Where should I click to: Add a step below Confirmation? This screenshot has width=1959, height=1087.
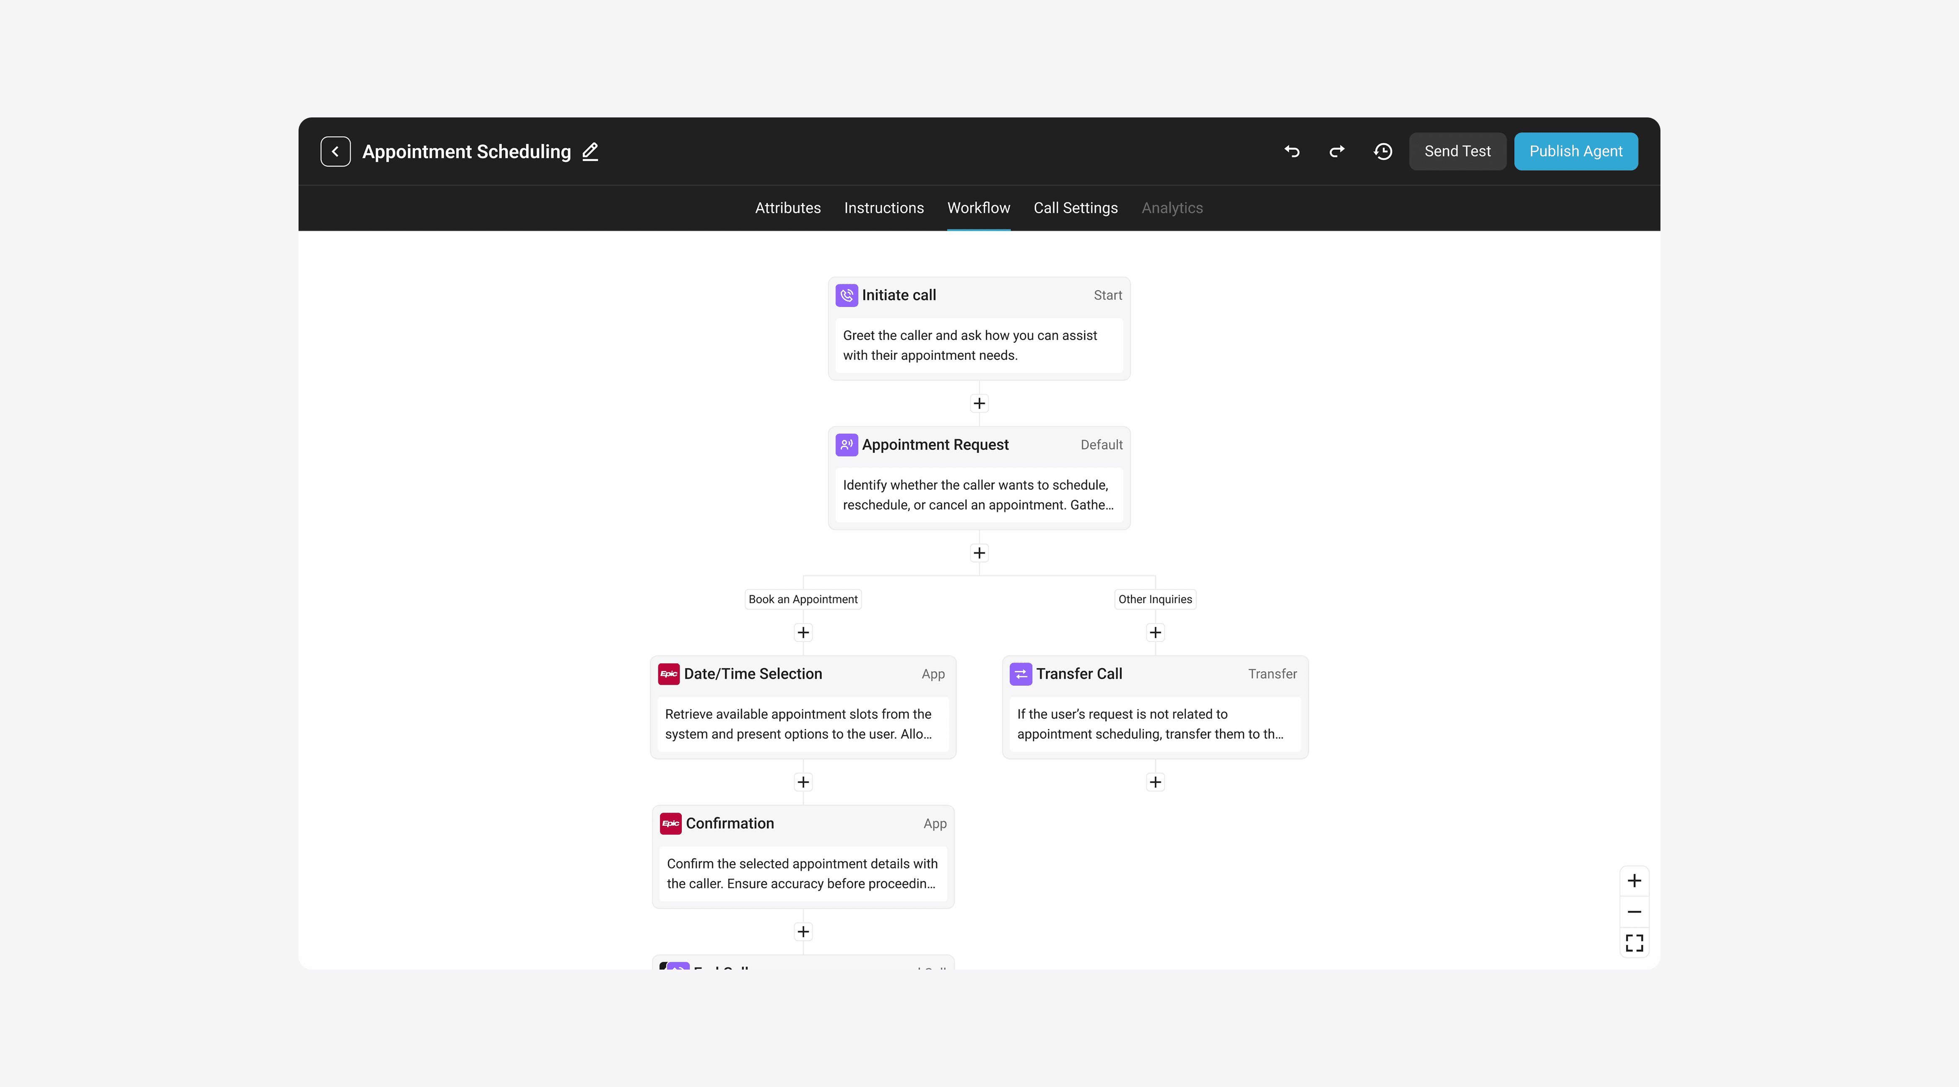pyautogui.click(x=803, y=932)
